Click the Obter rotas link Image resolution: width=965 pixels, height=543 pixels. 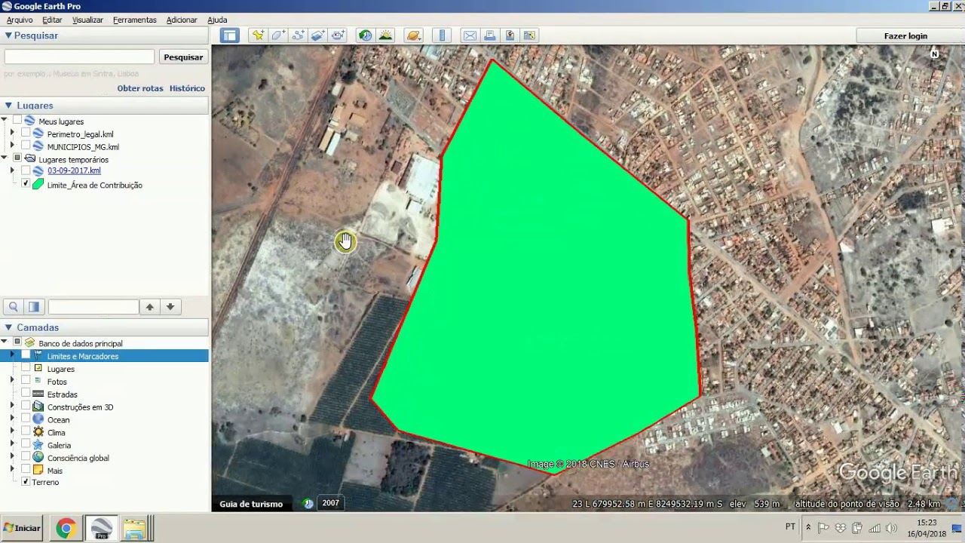[x=140, y=88]
